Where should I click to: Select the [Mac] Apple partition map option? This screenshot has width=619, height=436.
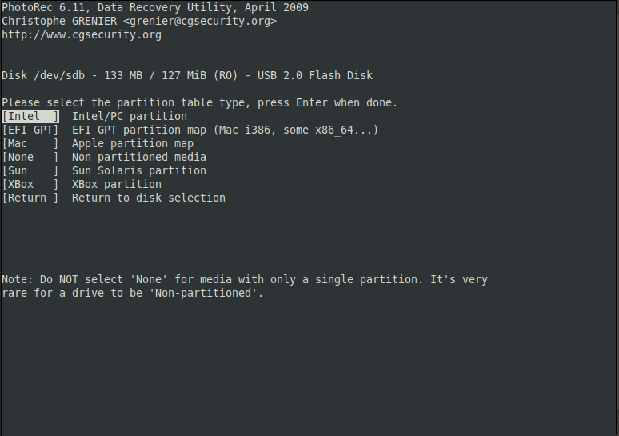(x=30, y=144)
